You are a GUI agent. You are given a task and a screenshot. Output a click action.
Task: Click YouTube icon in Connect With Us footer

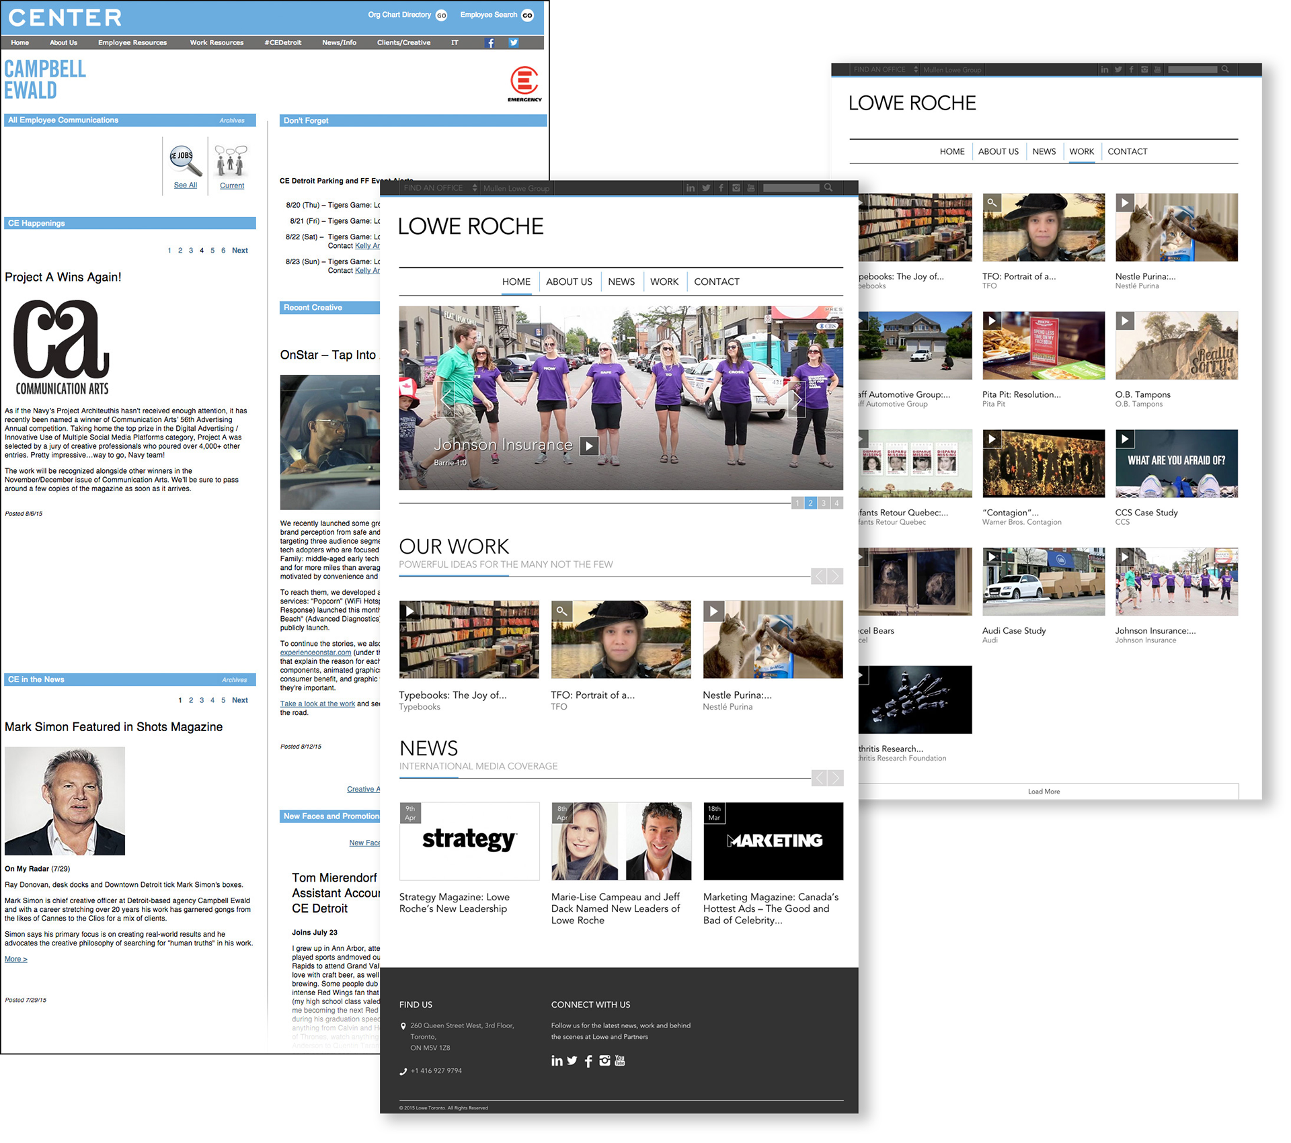(x=620, y=1060)
